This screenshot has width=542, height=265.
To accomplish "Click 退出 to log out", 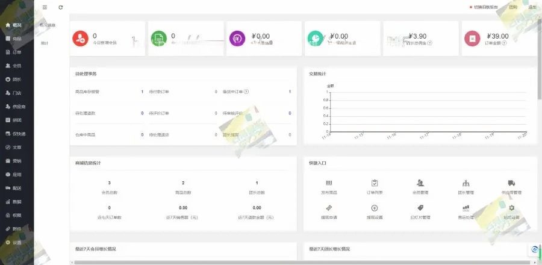I will click(x=532, y=7).
